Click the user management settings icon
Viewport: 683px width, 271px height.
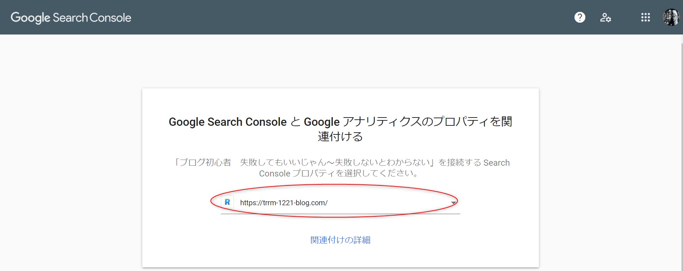tap(605, 17)
